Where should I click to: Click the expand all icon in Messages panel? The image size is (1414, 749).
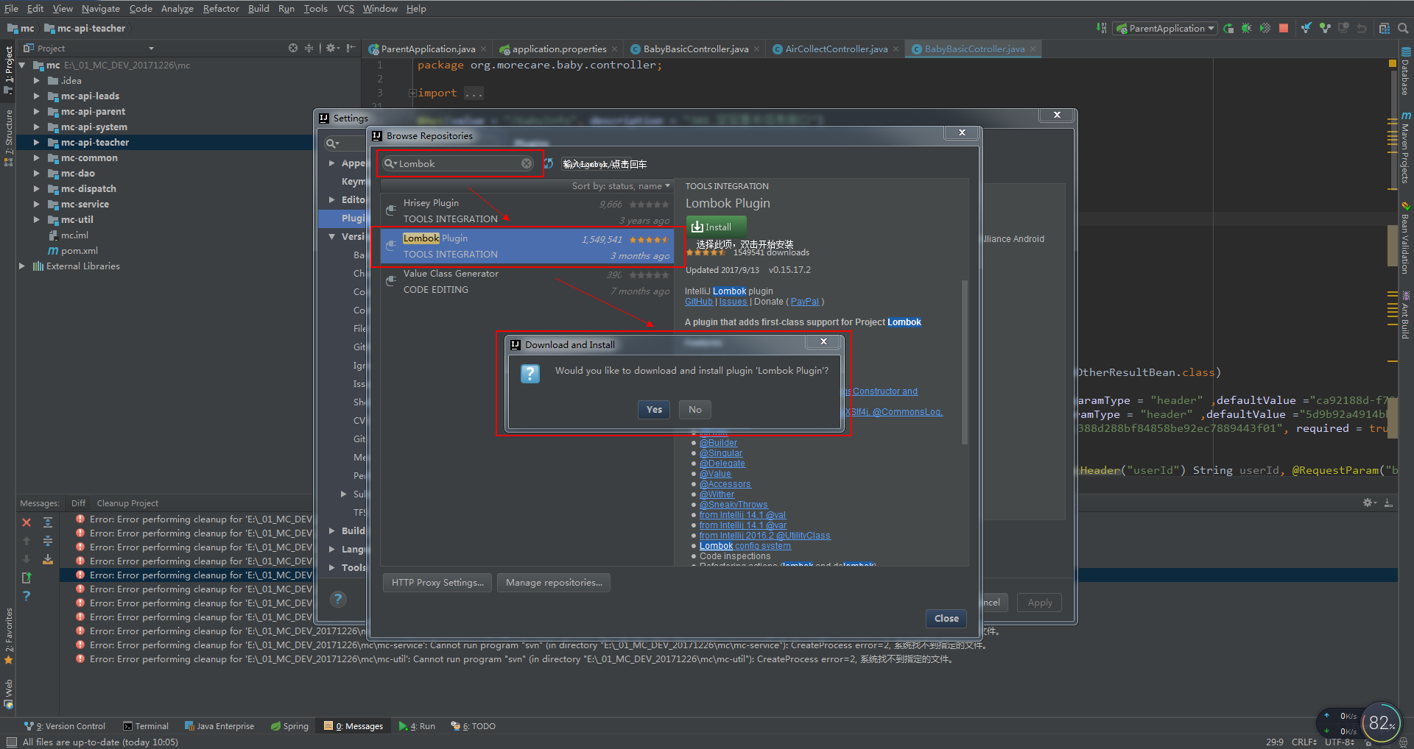(x=47, y=522)
